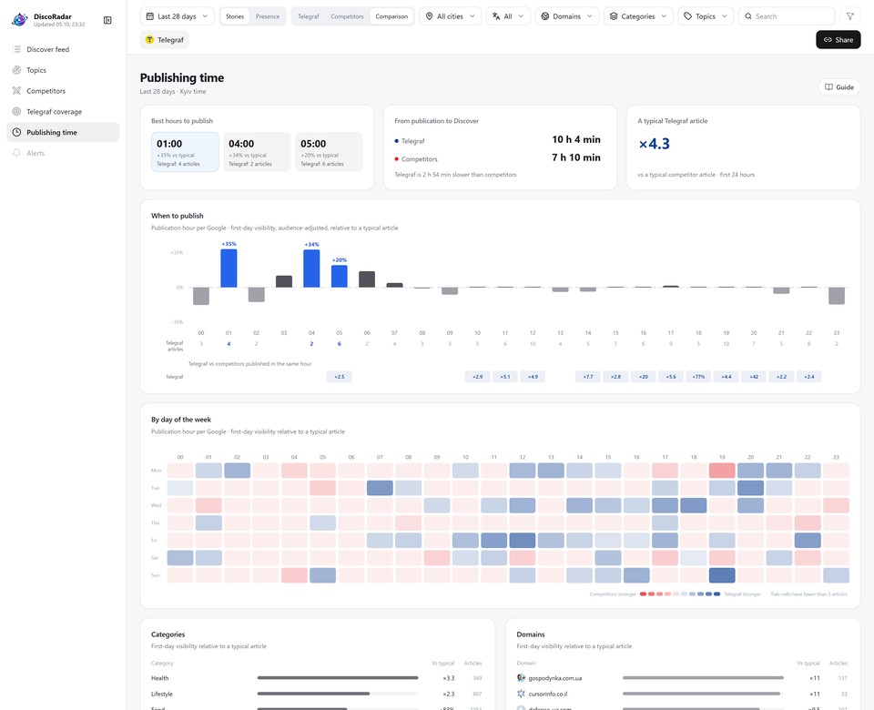Image resolution: width=874 pixels, height=710 pixels.
Task: Open Telegraf coverage page
Action: tap(63, 111)
